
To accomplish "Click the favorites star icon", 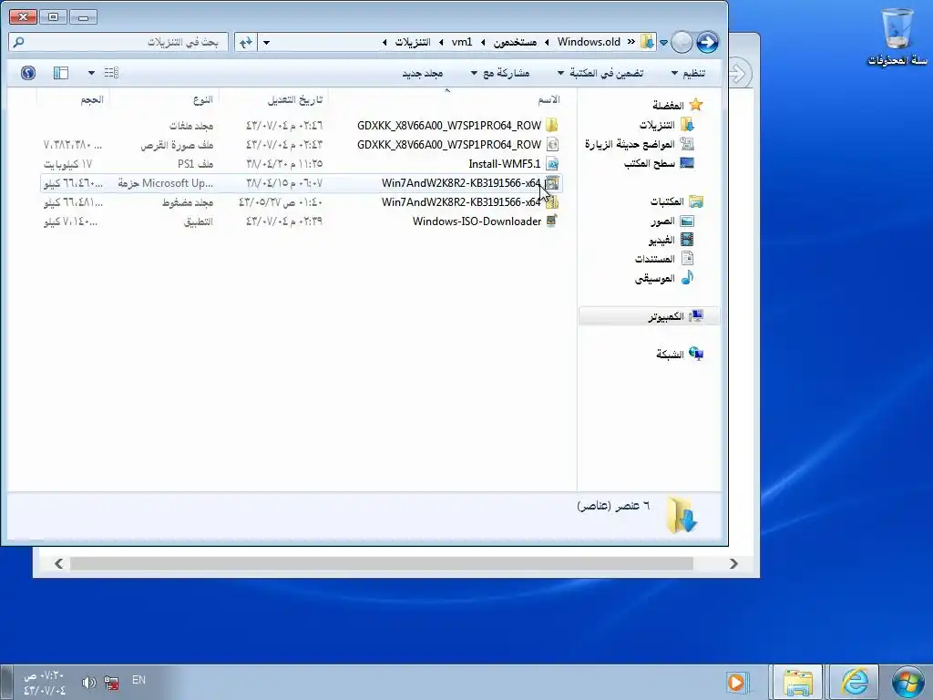I will click(695, 105).
